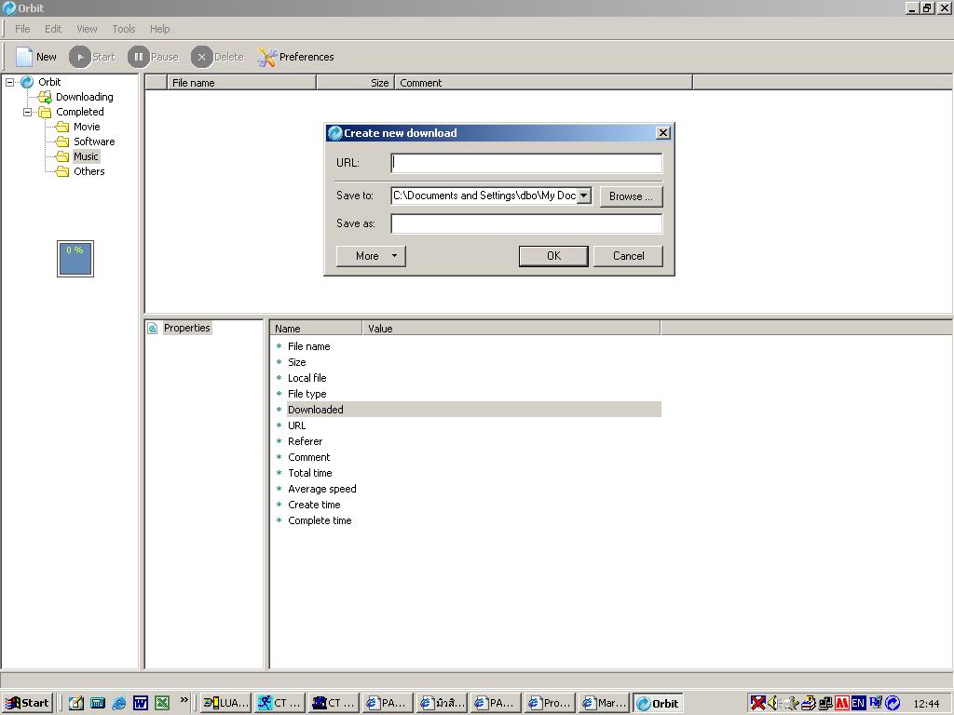Screen dimensions: 954x715
Task: Click the Value column header in properties
Action: click(x=511, y=329)
